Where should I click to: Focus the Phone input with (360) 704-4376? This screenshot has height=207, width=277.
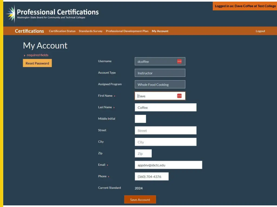(x=151, y=176)
